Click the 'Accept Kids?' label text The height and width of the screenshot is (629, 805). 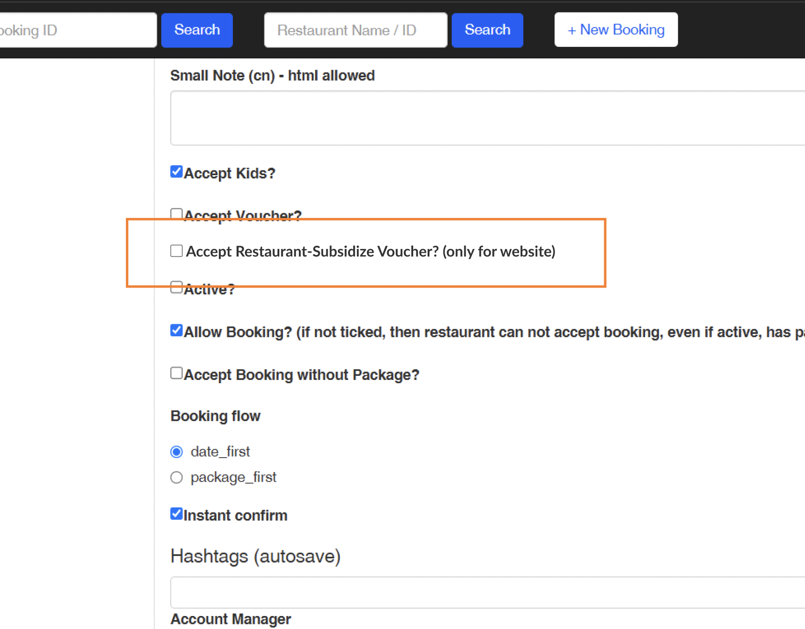230,173
